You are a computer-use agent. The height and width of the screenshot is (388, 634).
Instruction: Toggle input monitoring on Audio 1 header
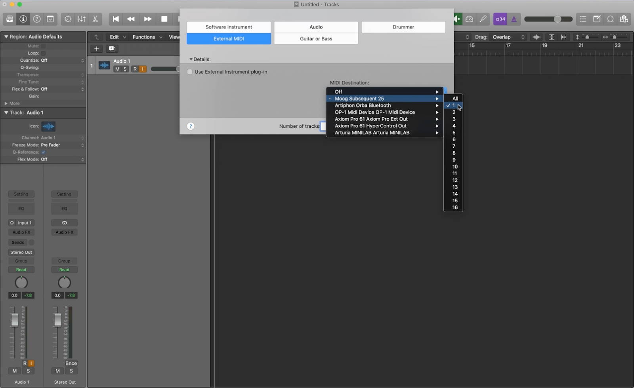pos(143,69)
